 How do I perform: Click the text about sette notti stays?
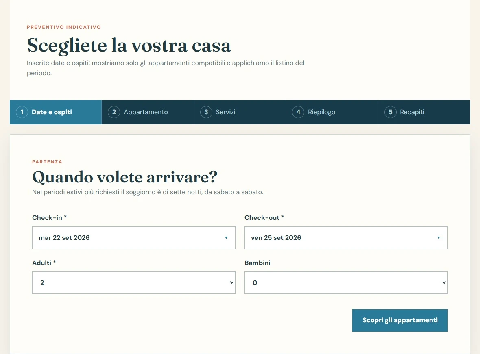(148, 192)
